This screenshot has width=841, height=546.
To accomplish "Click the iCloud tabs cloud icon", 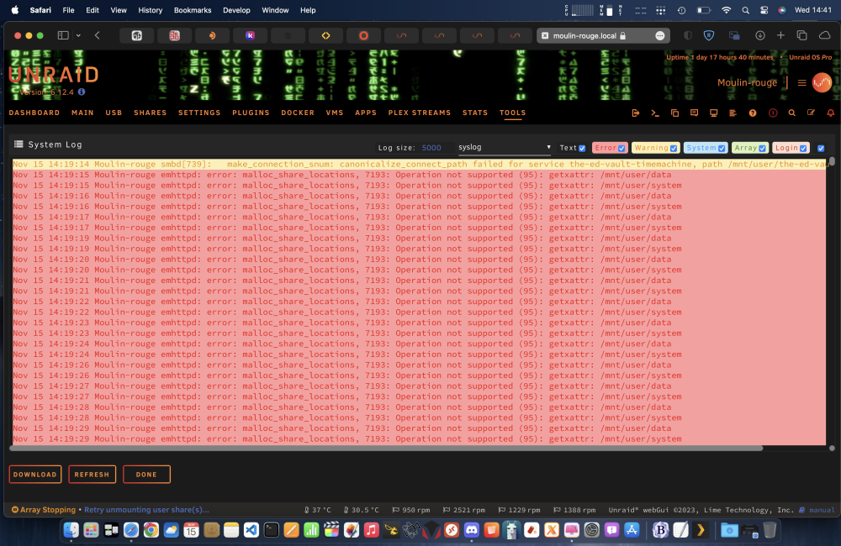I will (x=824, y=35).
